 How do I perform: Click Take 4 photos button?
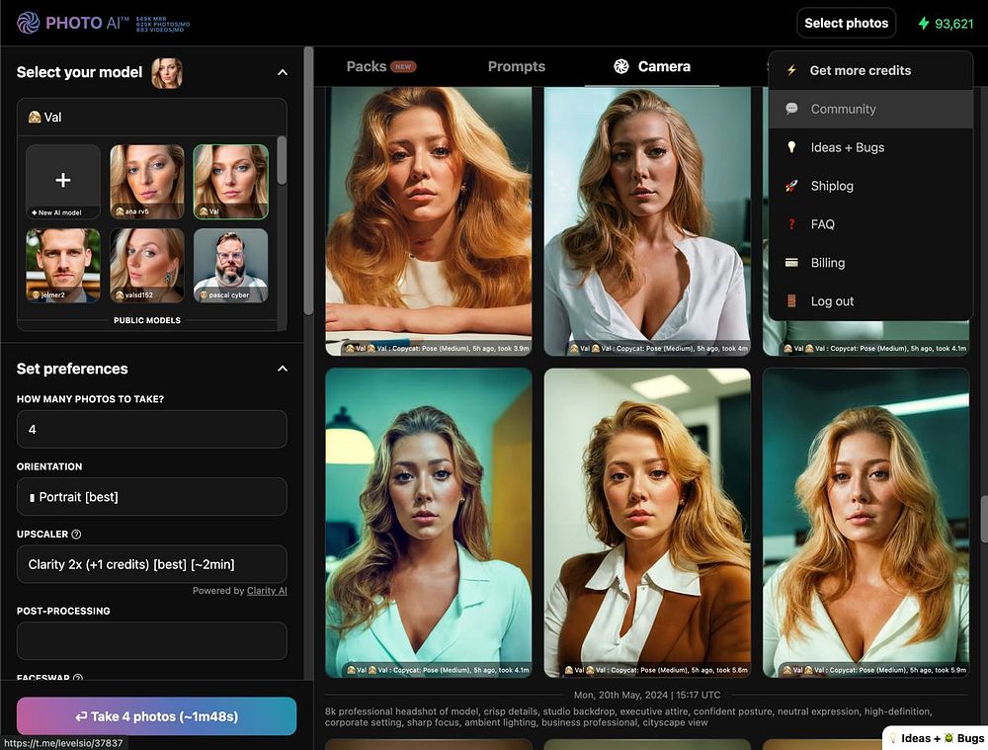click(156, 716)
